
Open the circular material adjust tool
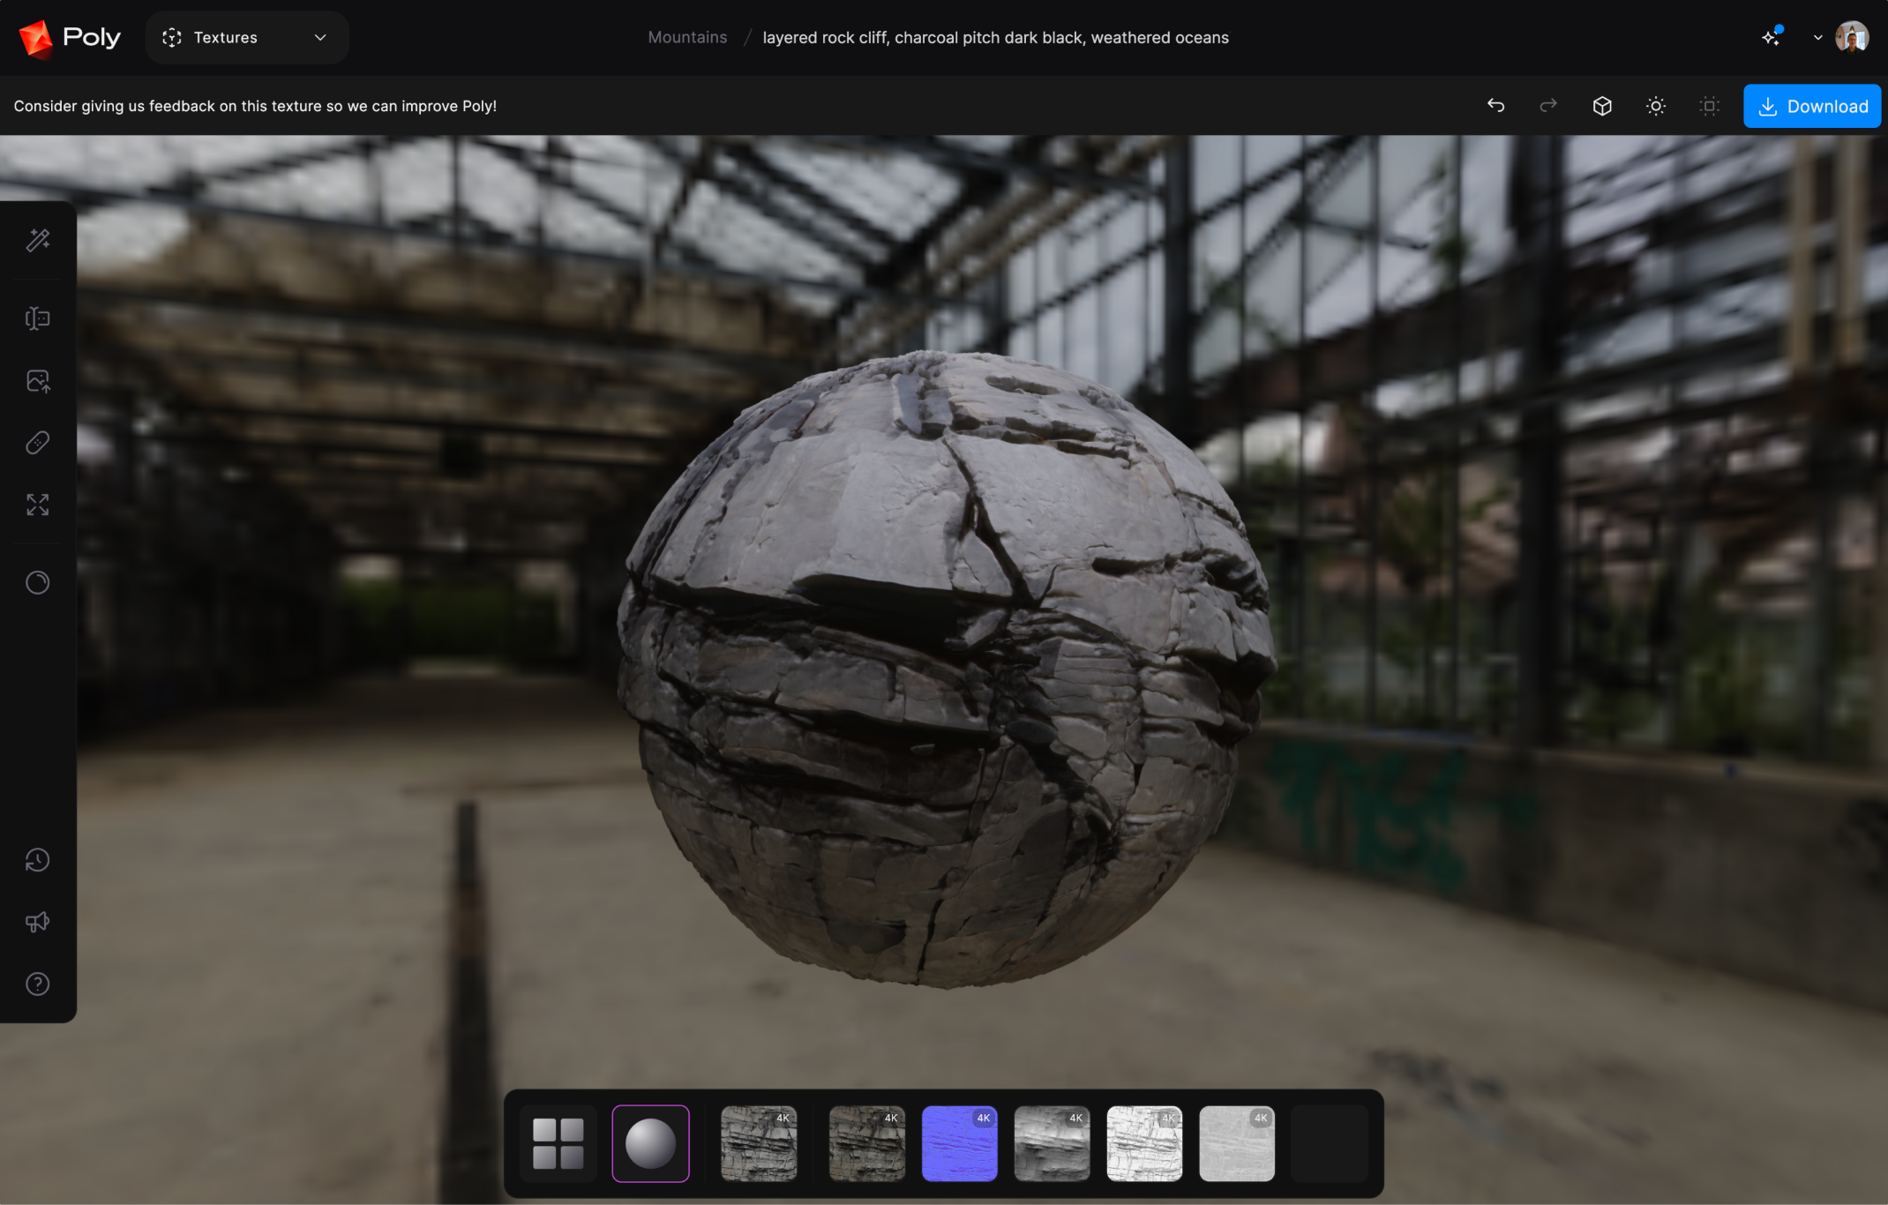(38, 582)
